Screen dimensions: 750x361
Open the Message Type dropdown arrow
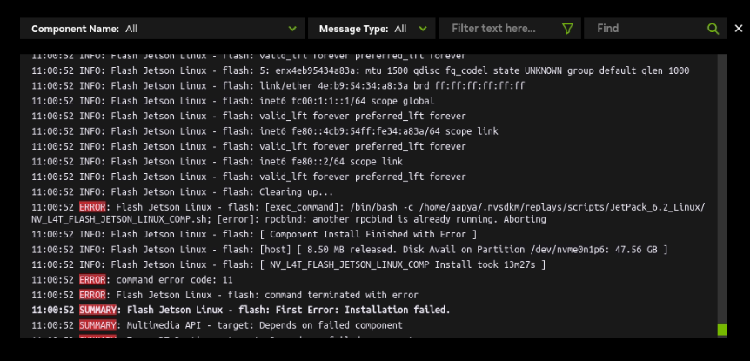424,29
